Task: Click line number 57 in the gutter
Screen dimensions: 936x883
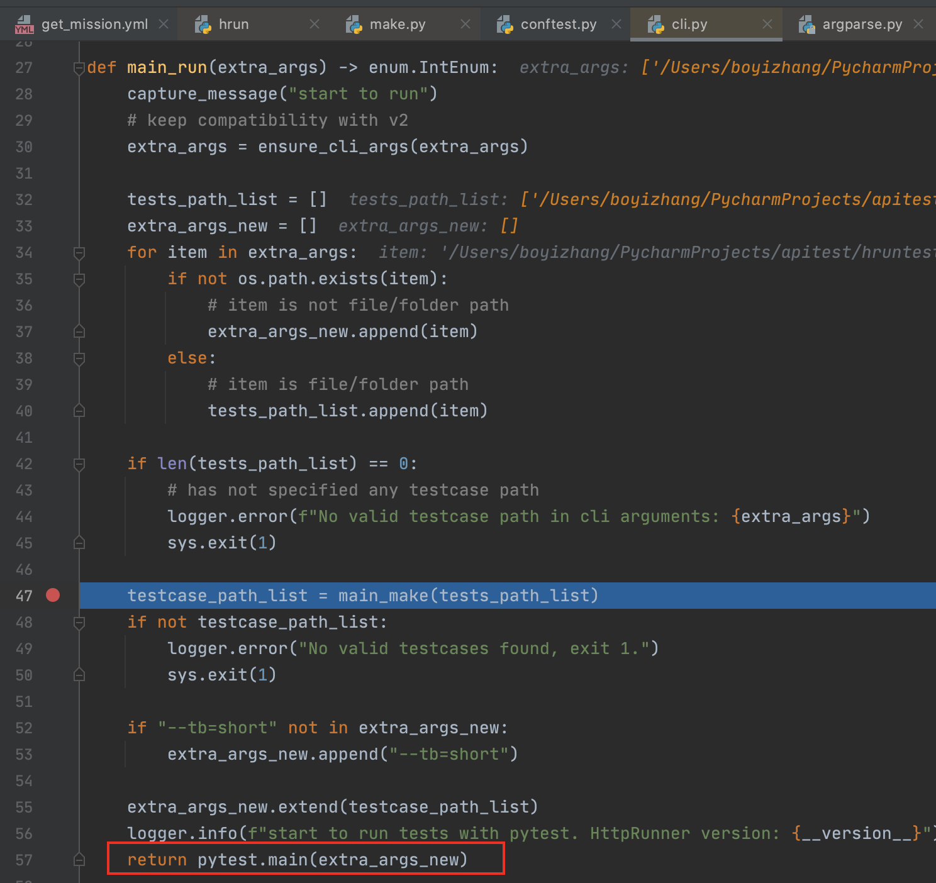Action: point(24,860)
